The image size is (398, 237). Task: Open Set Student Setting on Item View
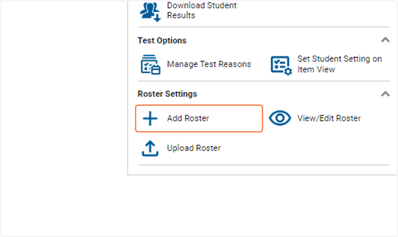[340, 64]
